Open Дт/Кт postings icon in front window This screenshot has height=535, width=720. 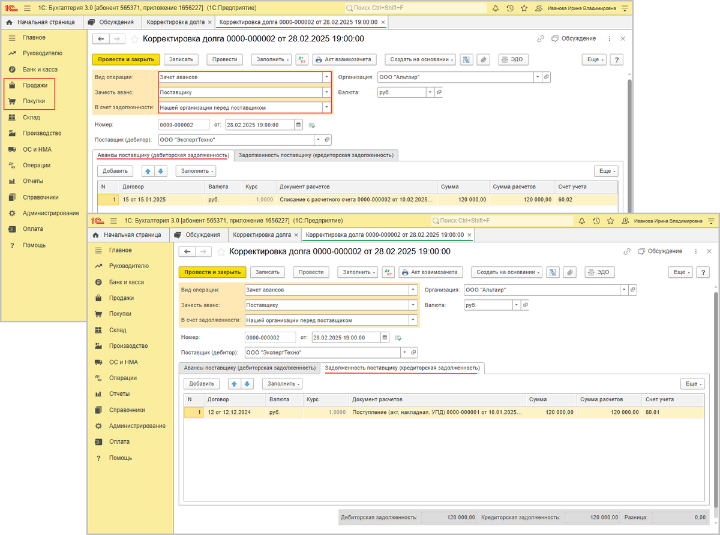388,272
